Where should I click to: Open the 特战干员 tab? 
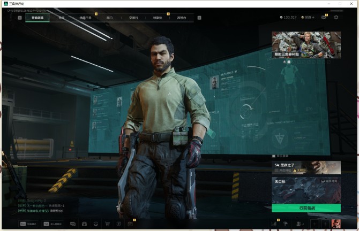(85, 18)
